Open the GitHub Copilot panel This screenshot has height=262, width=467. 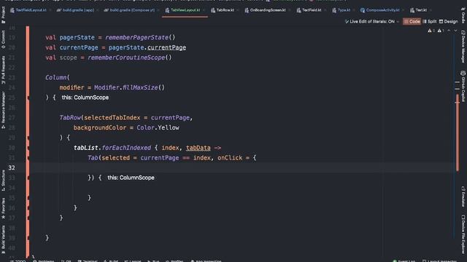(463, 86)
